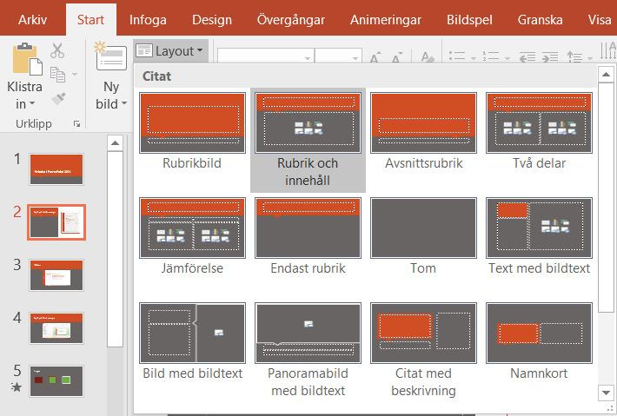Screen dimensions: 617x416
Task: Switch to the Design tab
Action: [212, 20]
